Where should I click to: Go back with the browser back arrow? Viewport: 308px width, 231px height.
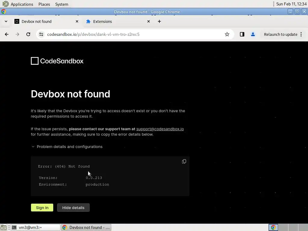pyautogui.click(x=7, y=34)
